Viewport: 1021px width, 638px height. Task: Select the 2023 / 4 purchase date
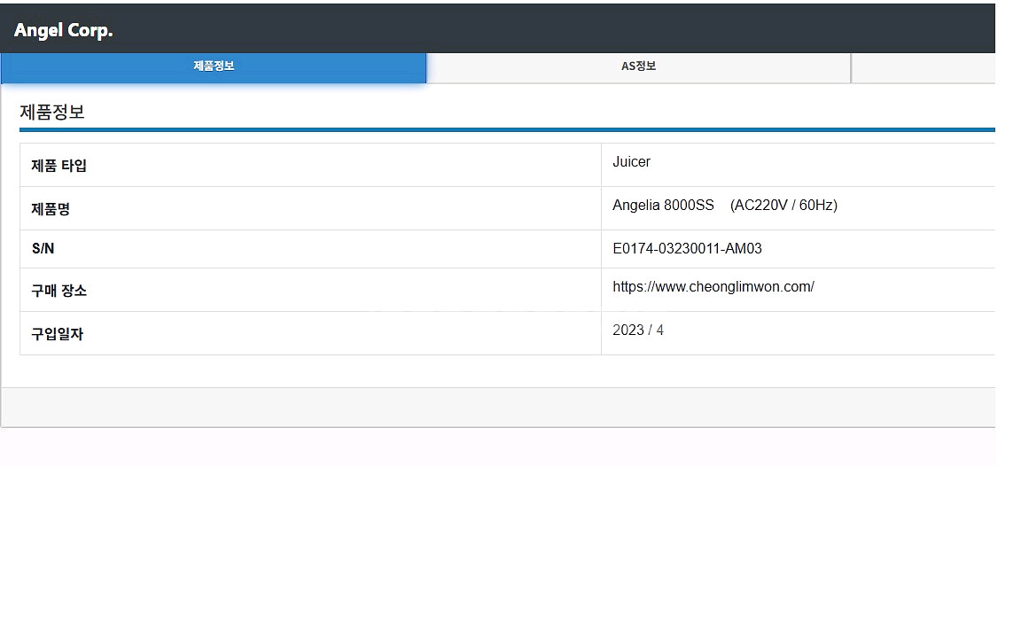coord(637,330)
